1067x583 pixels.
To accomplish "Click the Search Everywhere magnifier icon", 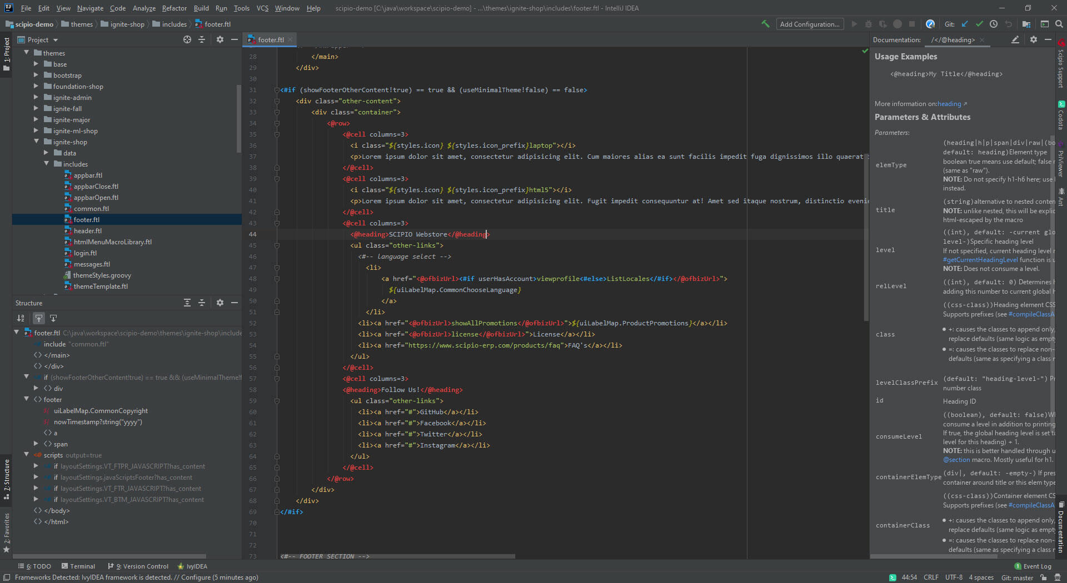I will pyautogui.click(x=1059, y=24).
